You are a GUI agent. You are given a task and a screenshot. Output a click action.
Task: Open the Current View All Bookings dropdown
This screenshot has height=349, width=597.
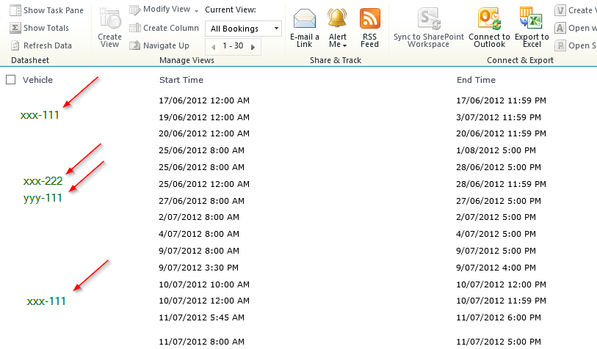[243, 29]
